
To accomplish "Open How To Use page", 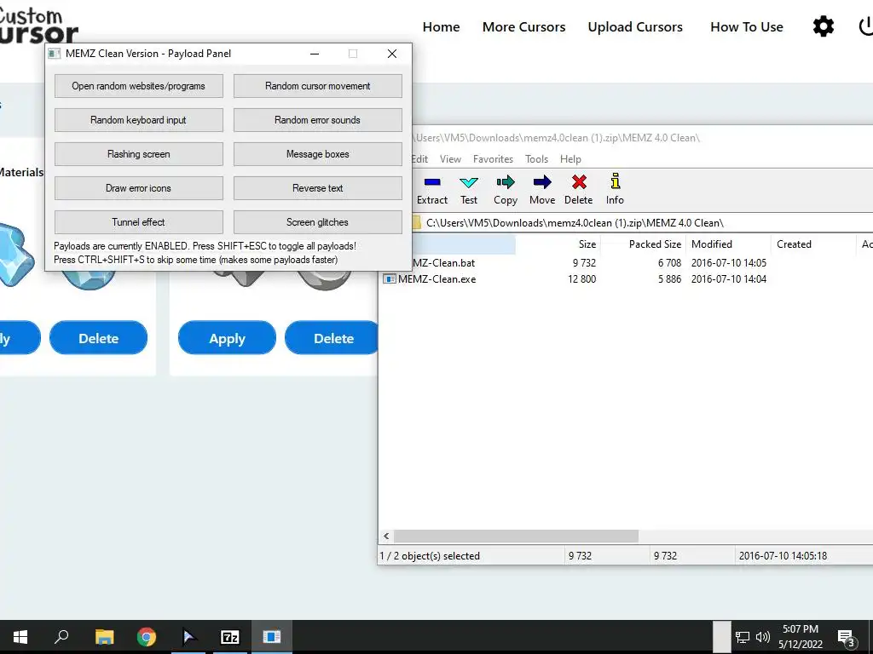I will click(x=747, y=26).
